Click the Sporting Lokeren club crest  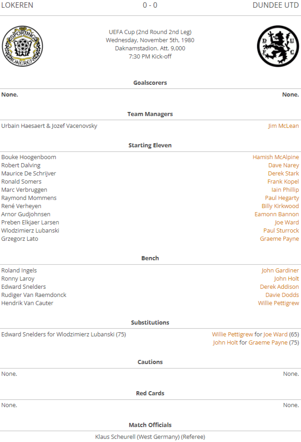tap(22, 46)
